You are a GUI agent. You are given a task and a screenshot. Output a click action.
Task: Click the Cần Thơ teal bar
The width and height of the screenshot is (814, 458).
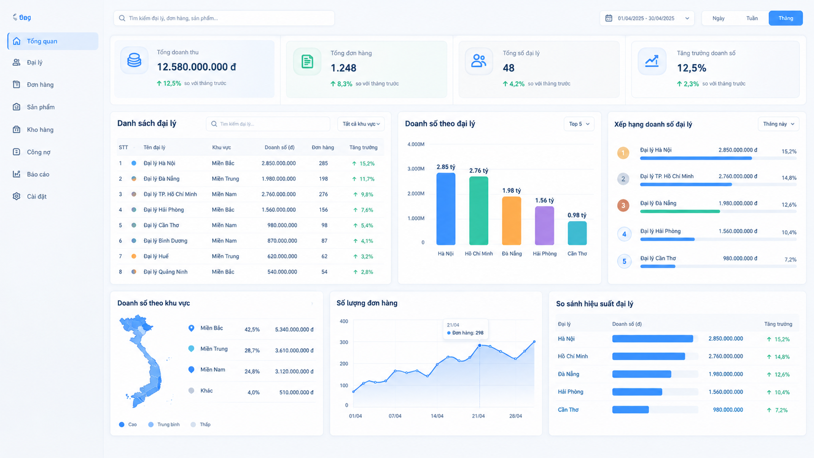click(577, 233)
